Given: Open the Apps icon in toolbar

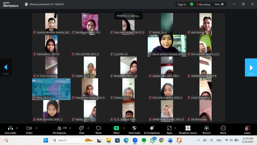Looking at the screenshot, I should [169, 128].
